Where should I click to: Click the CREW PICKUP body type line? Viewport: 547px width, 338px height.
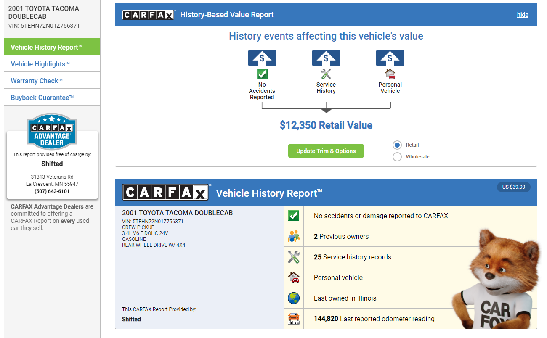click(138, 227)
